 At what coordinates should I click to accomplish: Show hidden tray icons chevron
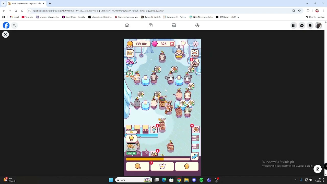click(x=296, y=180)
